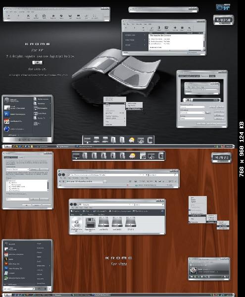Open the house picture icon in the Vista dock

click(x=143, y=156)
